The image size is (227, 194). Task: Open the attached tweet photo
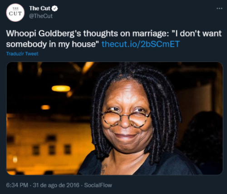114,118
